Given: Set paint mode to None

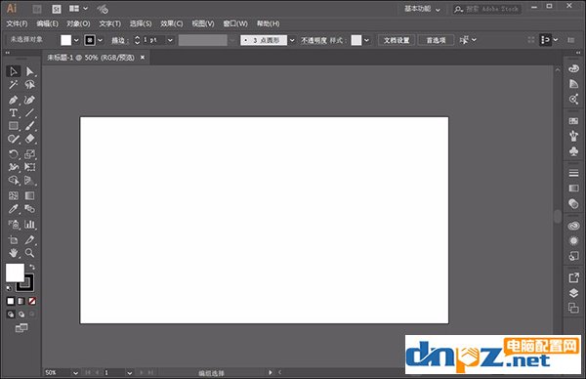Looking at the screenshot, I should (x=32, y=301).
